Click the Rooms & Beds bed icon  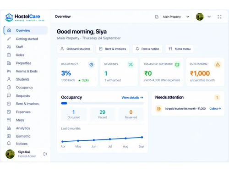(x=9, y=71)
